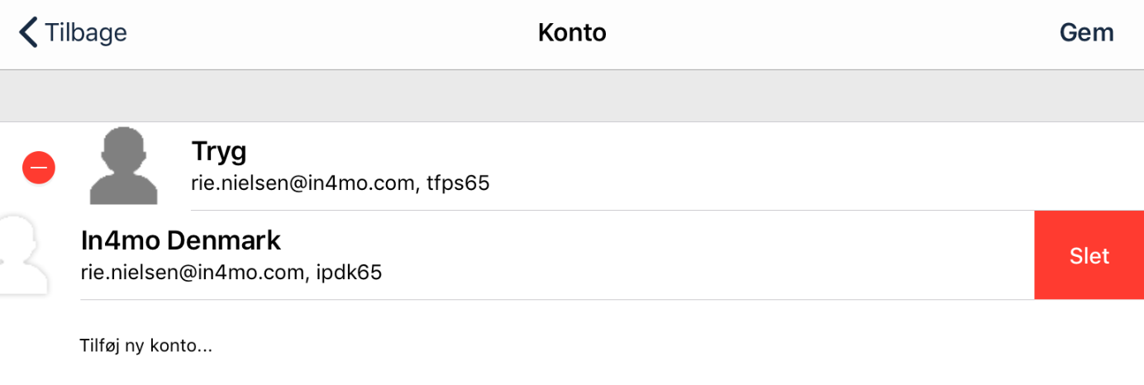Click the back chevron arrow icon
This screenshot has height=385, width=1144.
(x=28, y=33)
